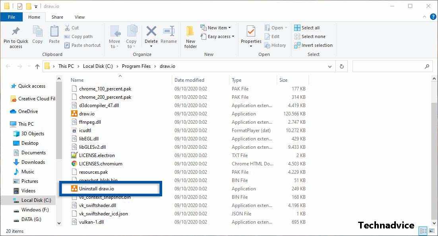Sort by the Name column header
Screen dimensions: 438x236
pyautogui.click(x=77, y=80)
